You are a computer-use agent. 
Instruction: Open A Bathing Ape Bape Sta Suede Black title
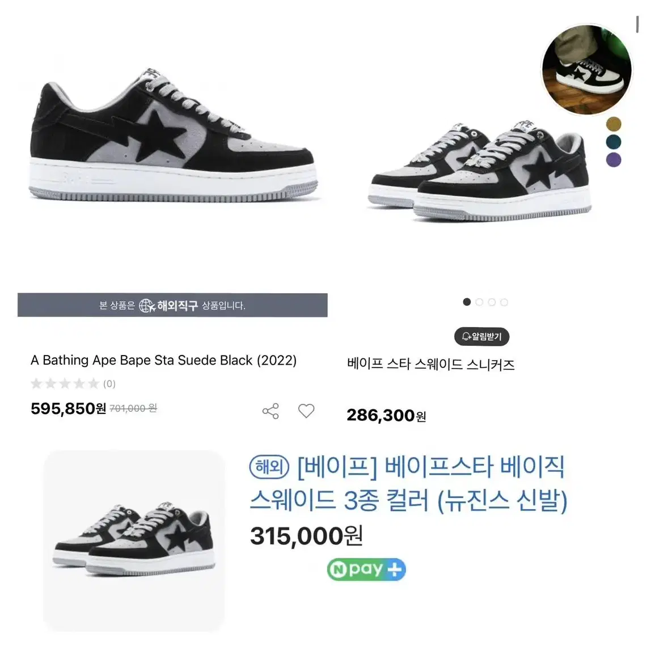[163, 361]
